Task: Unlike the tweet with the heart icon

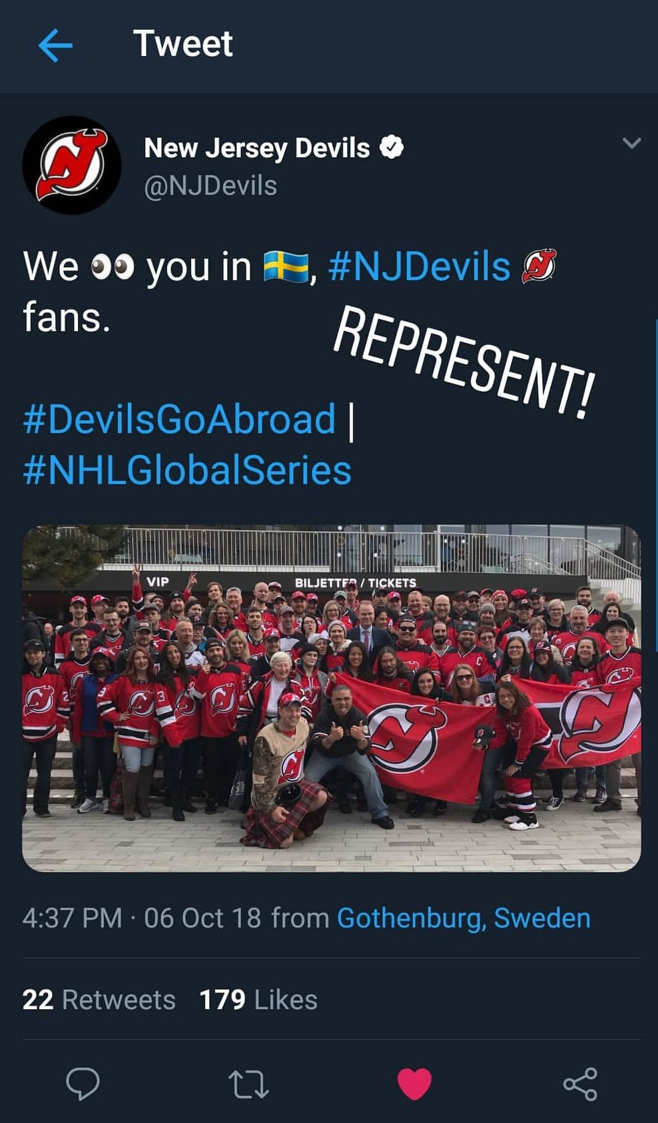Action: click(x=414, y=1084)
